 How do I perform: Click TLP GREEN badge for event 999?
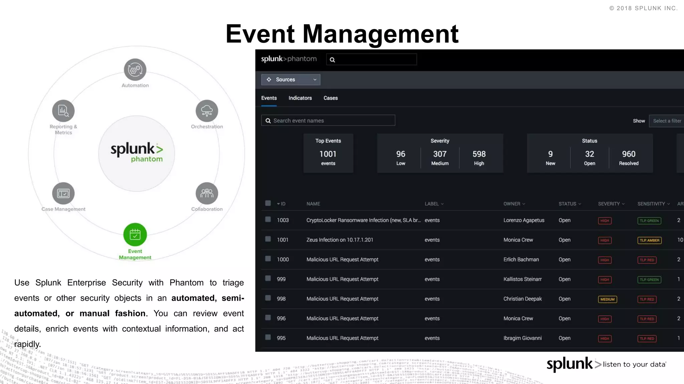[x=649, y=280]
